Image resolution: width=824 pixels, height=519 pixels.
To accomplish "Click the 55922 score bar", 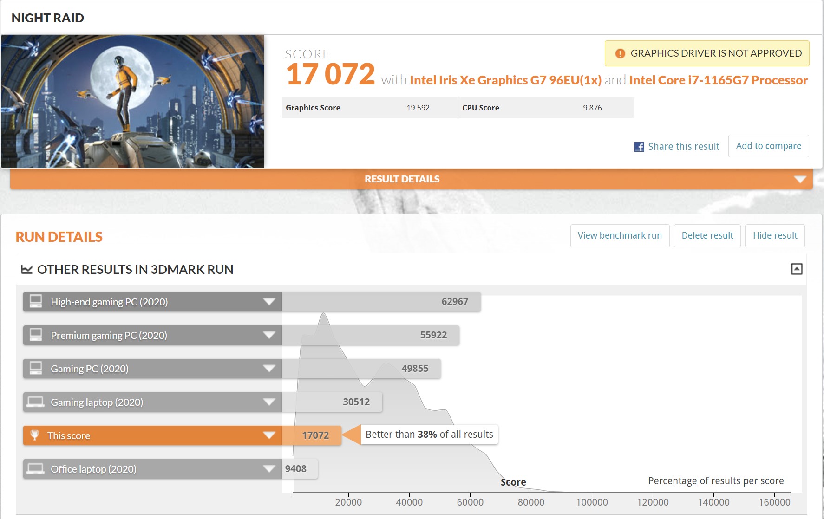I will (x=371, y=335).
